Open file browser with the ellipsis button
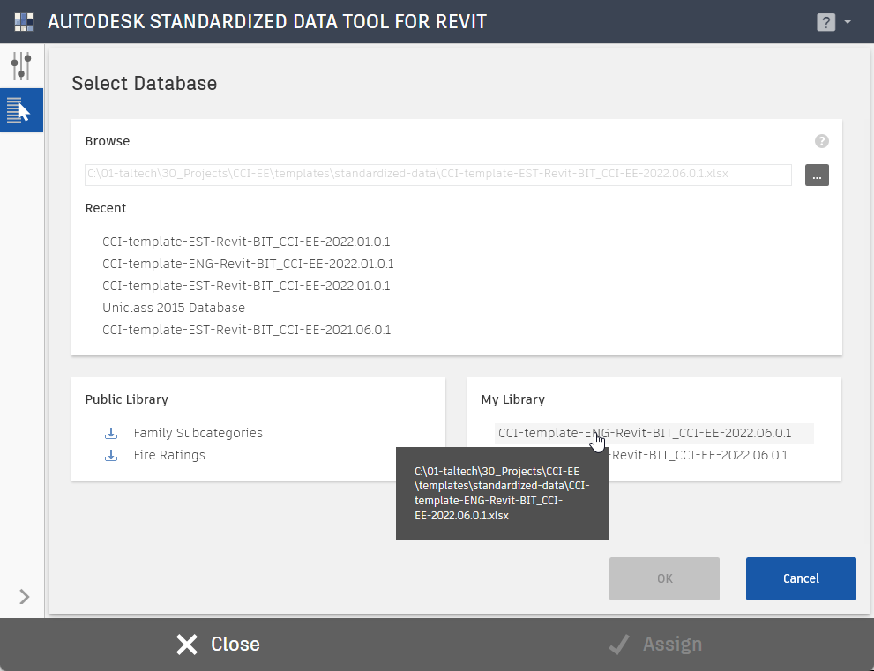This screenshot has height=671, width=874. [x=817, y=175]
